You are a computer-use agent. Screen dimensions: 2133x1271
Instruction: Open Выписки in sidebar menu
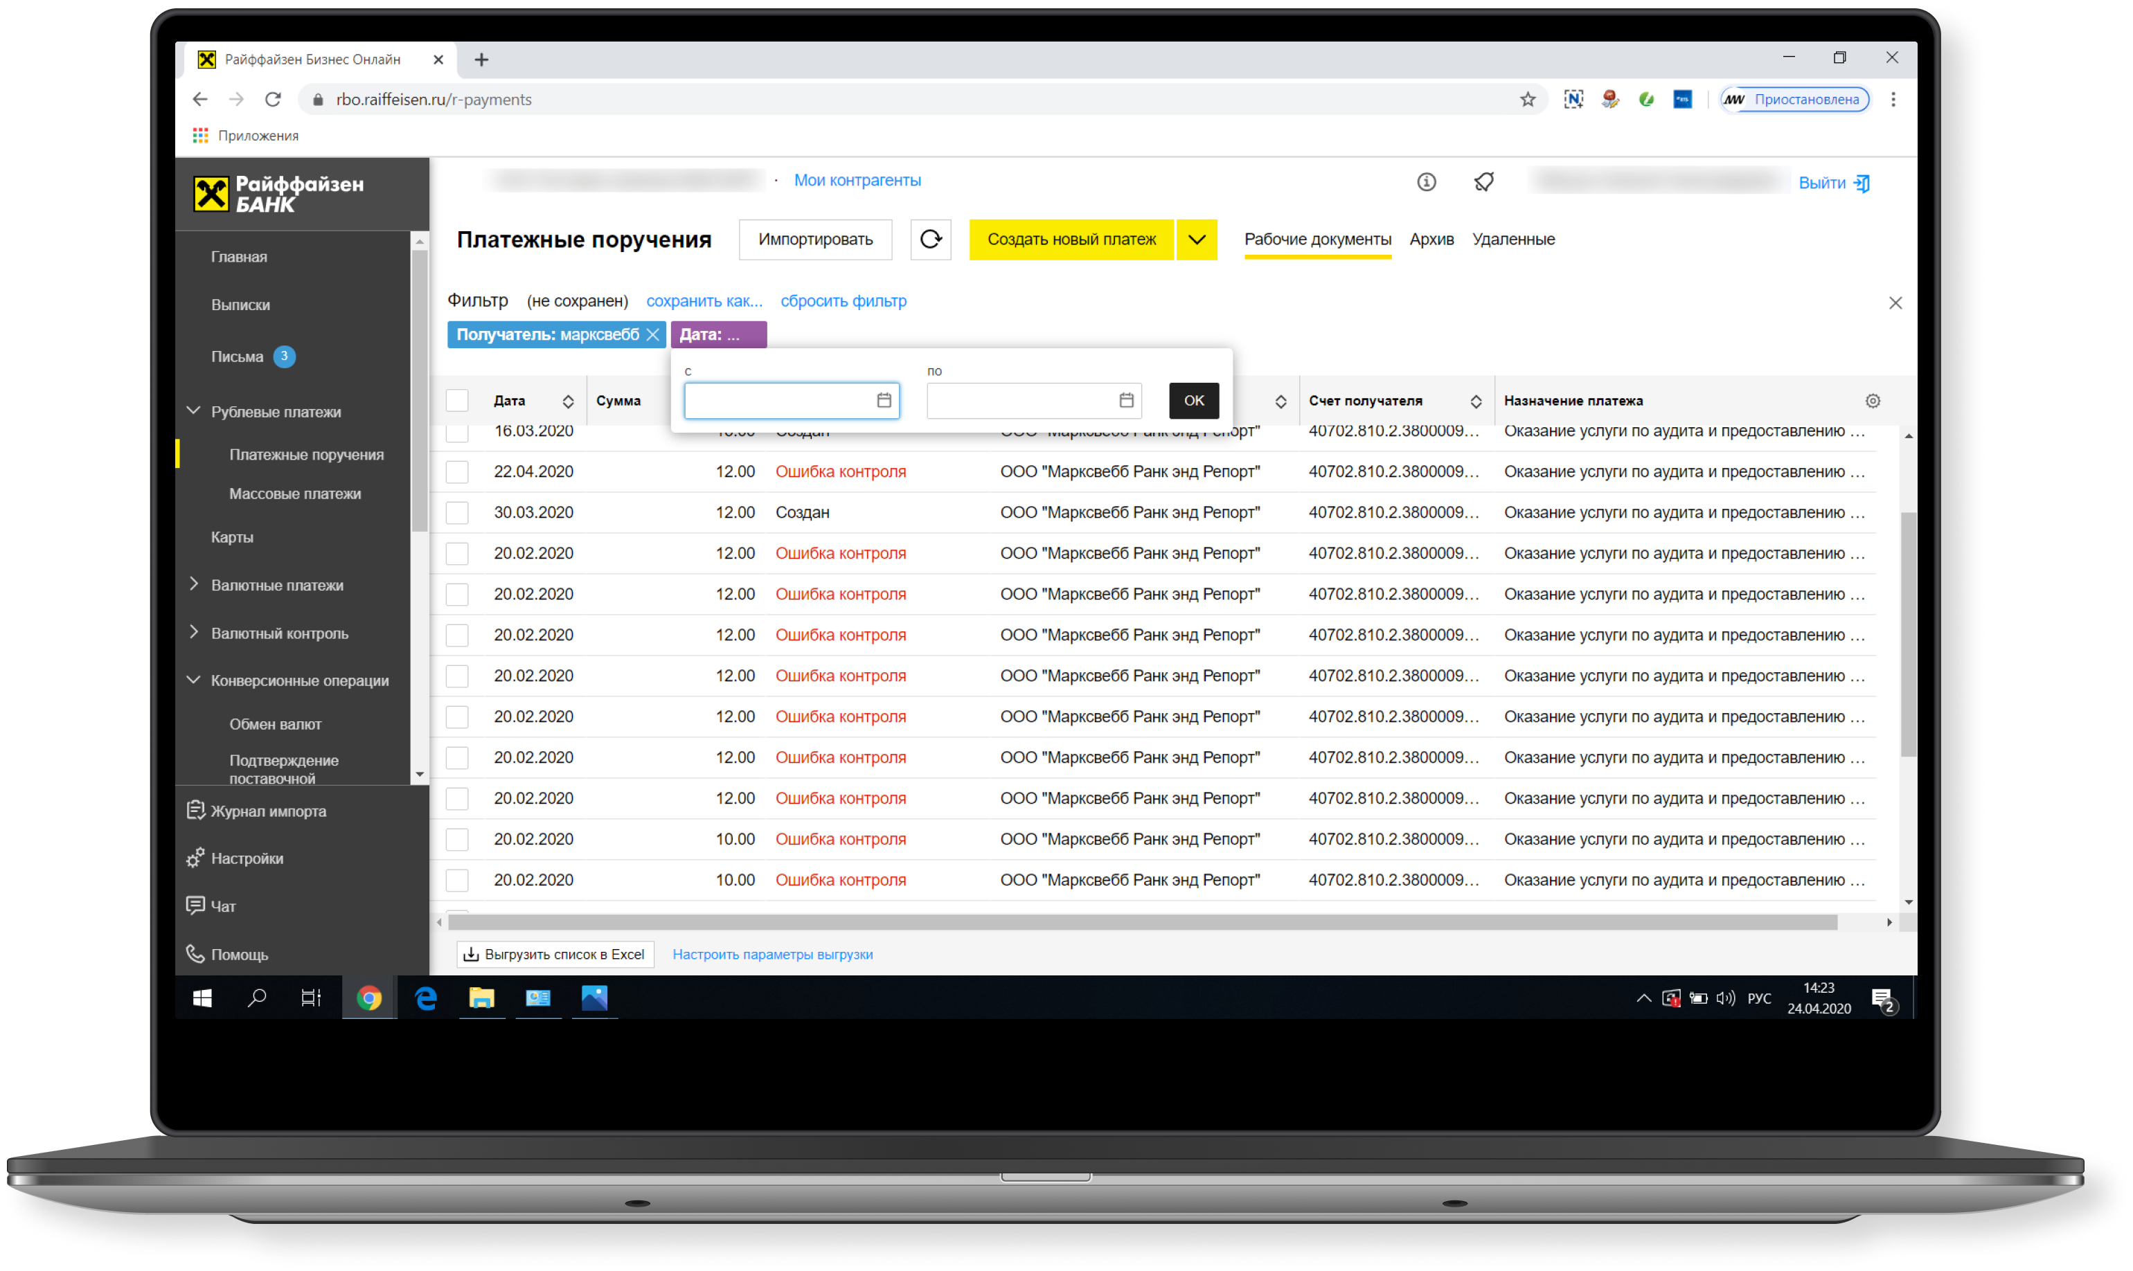241,305
